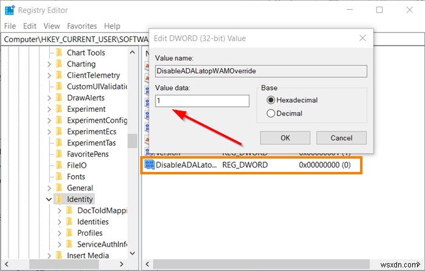Image resolution: width=425 pixels, height=271 pixels.
Task: Click the tree pane vertical scrollbar thumb
Action: 132,141
